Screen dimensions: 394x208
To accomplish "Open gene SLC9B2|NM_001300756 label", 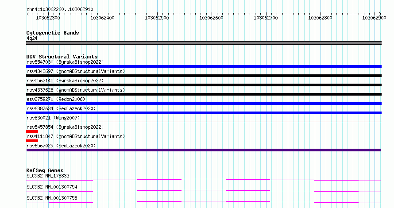I will click(x=52, y=198).
